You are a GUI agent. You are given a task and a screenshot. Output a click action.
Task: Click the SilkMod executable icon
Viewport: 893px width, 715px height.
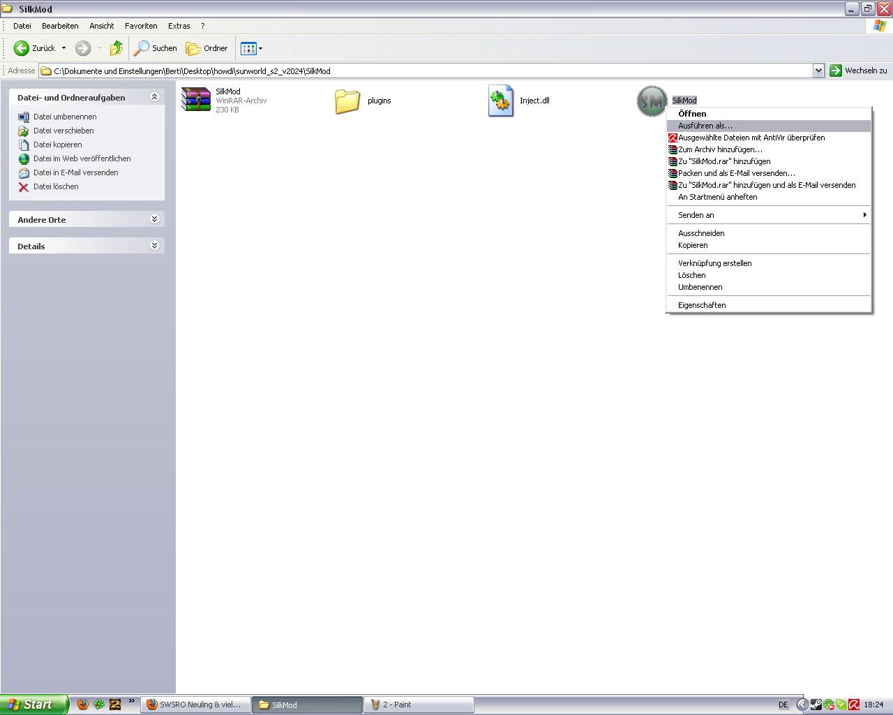(x=652, y=101)
